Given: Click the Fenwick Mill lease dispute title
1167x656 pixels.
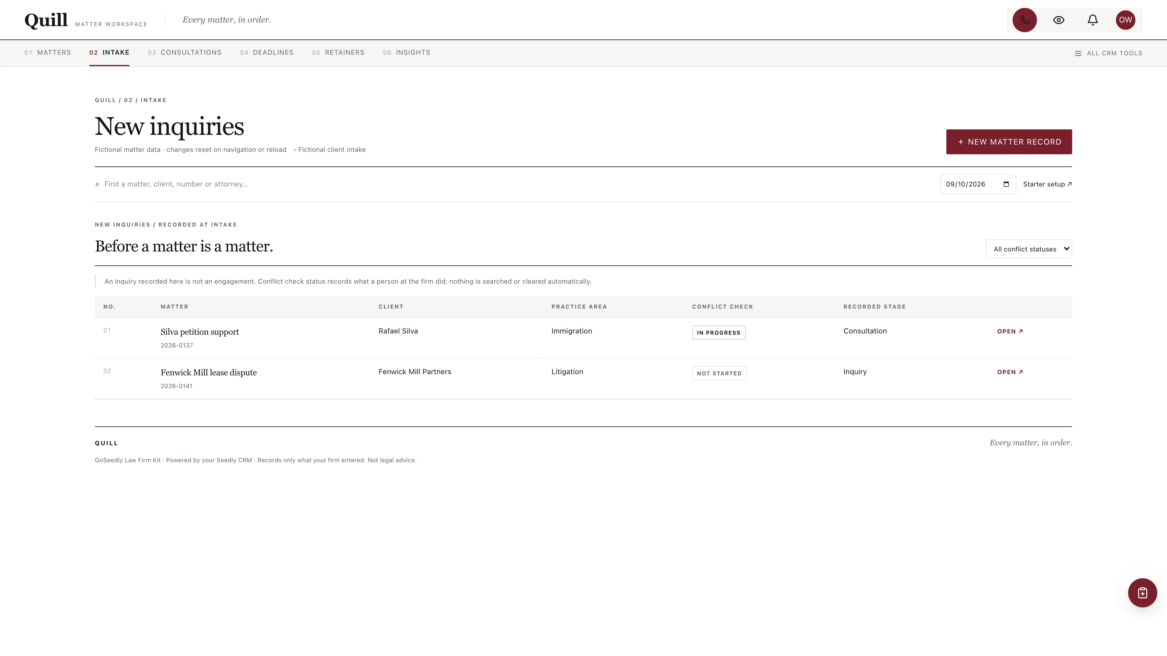Looking at the screenshot, I should [x=209, y=373].
